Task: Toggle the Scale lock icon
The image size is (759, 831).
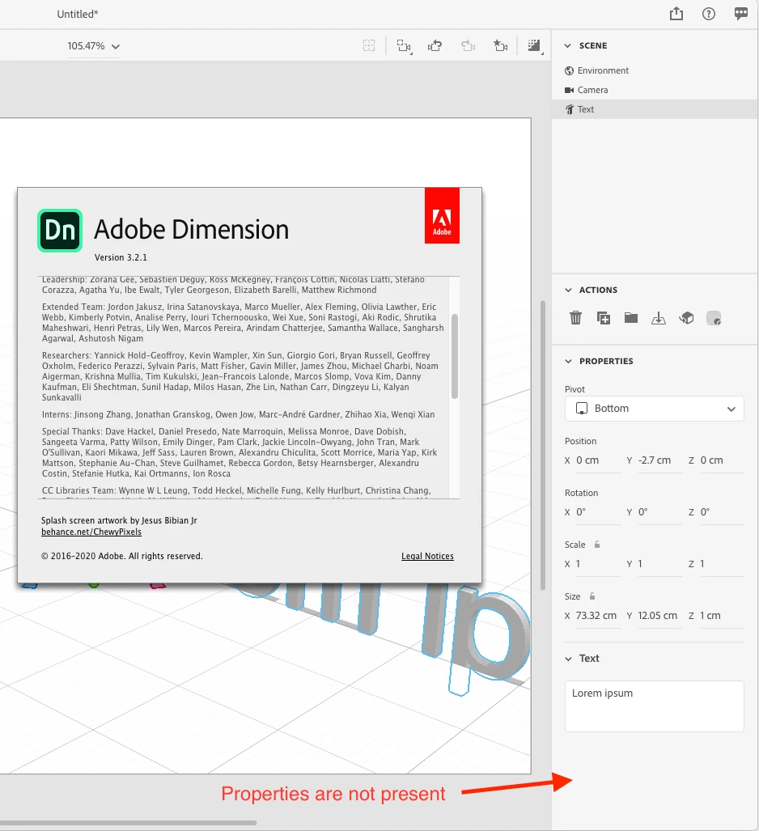Action: tap(597, 545)
